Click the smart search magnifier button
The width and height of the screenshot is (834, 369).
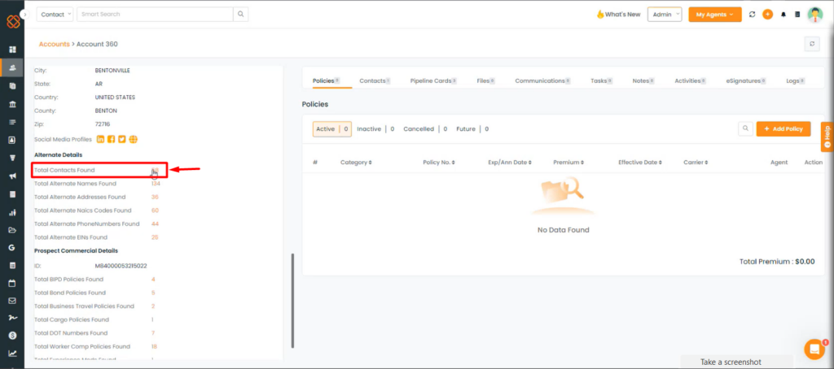tap(241, 15)
